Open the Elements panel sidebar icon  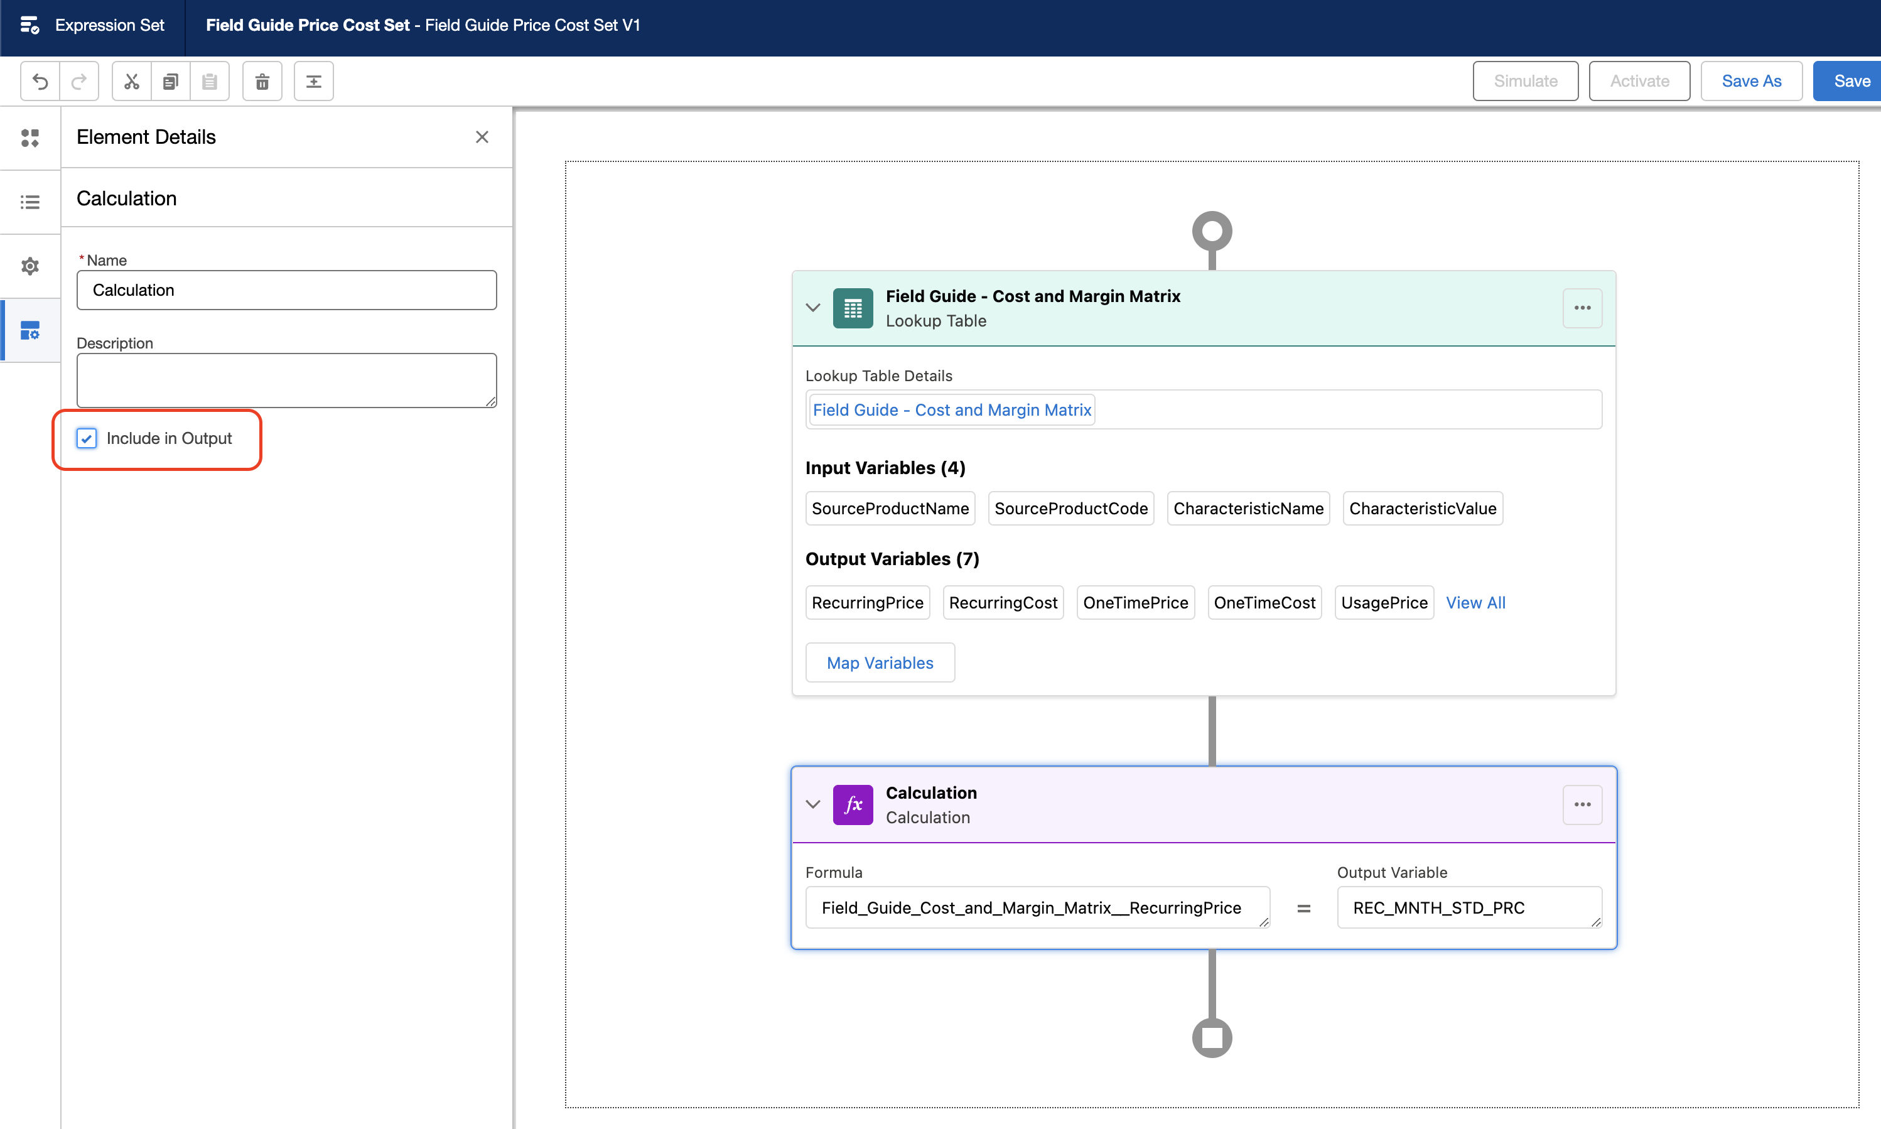click(x=30, y=138)
